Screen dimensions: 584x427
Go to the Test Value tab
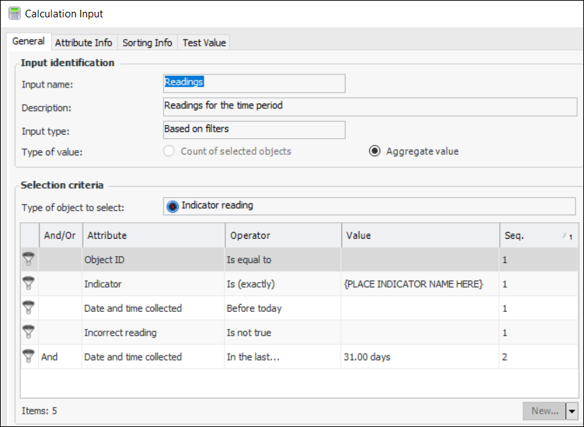[204, 42]
